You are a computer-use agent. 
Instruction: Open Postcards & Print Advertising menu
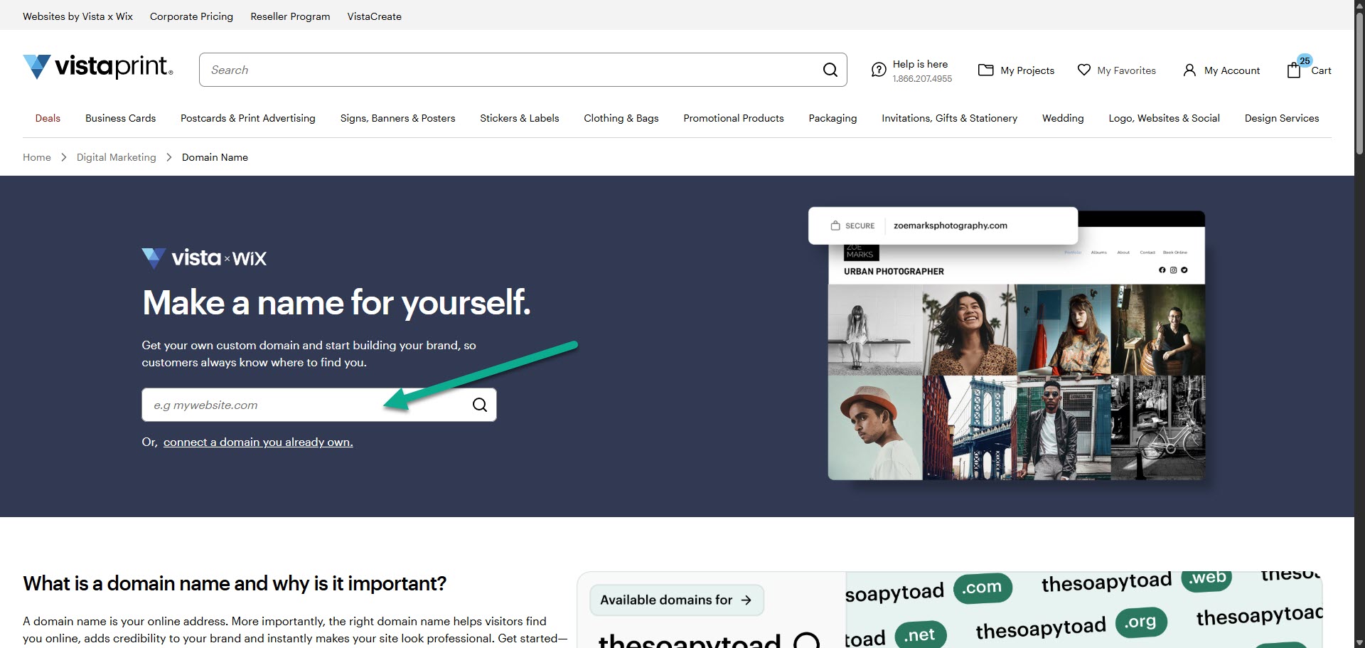248,118
